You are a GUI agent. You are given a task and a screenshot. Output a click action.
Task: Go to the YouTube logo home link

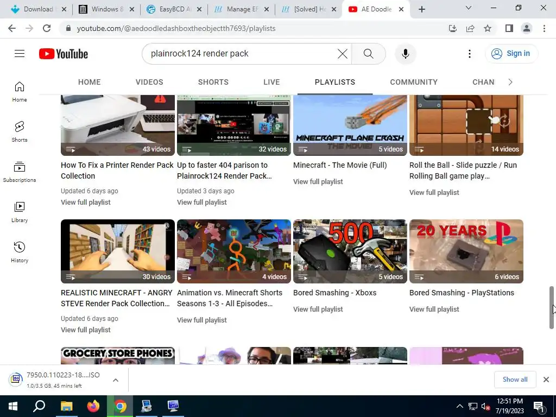pos(64,54)
